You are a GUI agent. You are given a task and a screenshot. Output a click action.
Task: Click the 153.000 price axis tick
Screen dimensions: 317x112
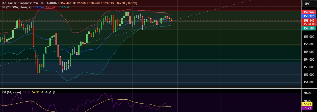click(309, 67)
